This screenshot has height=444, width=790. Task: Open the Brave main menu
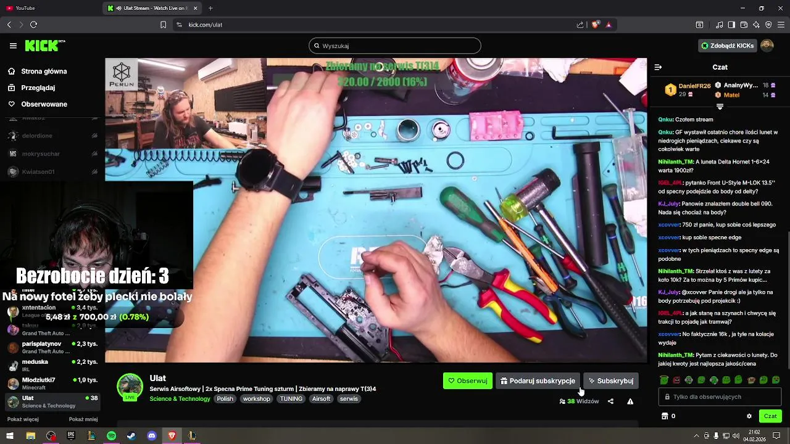point(781,25)
